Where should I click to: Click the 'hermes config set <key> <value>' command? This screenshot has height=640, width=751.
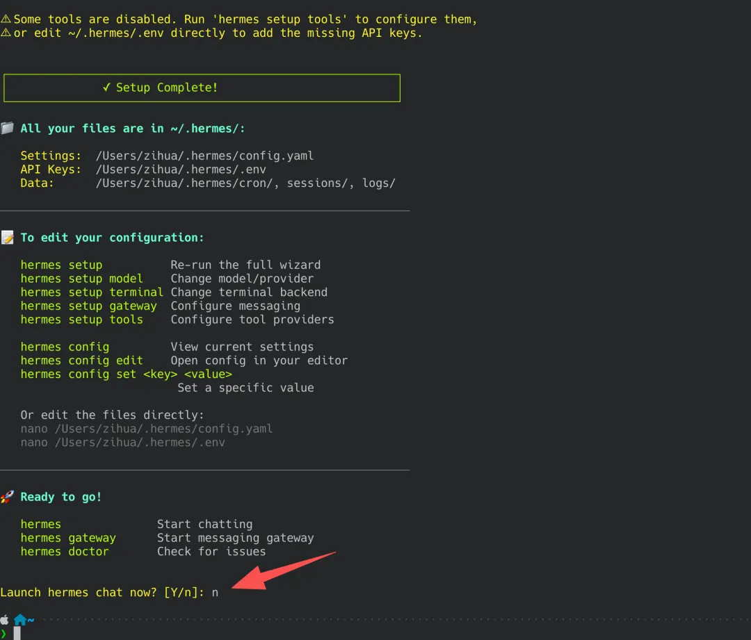pyautogui.click(x=126, y=374)
